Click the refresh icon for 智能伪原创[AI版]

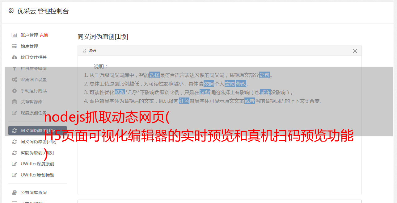(14, 153)
